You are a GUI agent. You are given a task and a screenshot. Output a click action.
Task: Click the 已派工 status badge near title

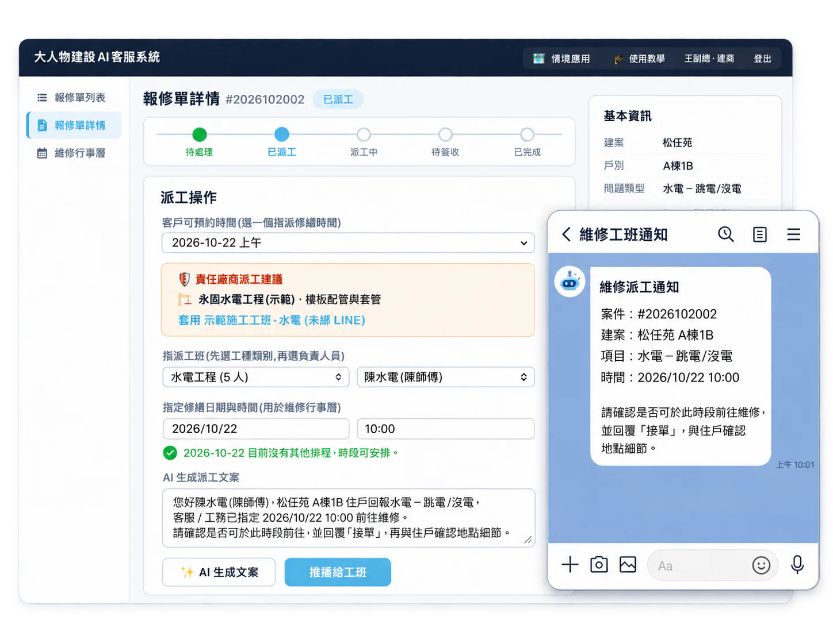click(x=338, y=99)
